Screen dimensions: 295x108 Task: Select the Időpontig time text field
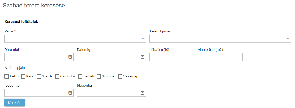click(x=108, y=92)
